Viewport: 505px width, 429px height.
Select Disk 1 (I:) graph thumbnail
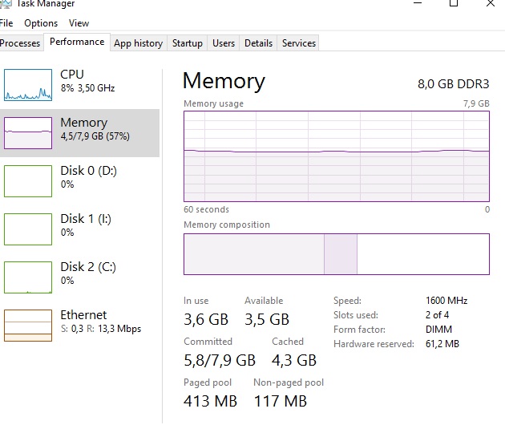[x=27, y=229]
